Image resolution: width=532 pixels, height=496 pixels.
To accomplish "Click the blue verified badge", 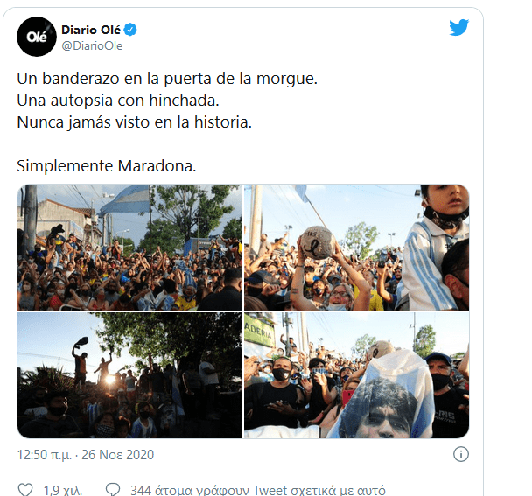I will pyautogui.click(x=130, y=30).
